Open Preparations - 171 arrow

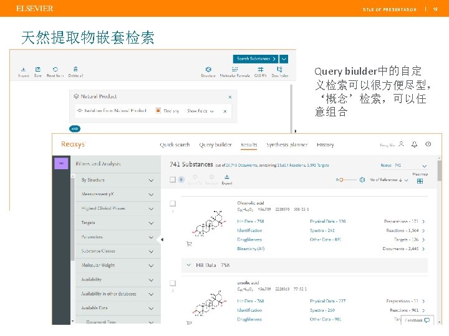pyautogui.click(x=423, y=222)
